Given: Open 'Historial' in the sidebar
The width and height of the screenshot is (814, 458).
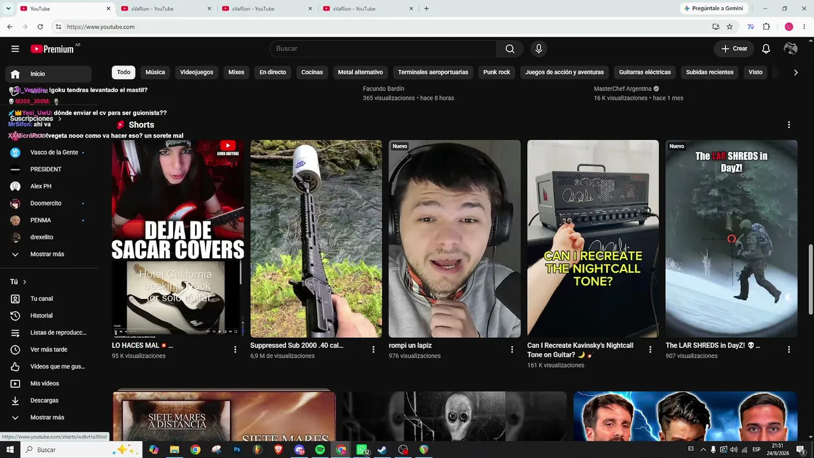Looking at the screenshot, I should 48,316.
